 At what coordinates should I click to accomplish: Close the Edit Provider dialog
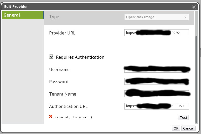click(194, 7)
